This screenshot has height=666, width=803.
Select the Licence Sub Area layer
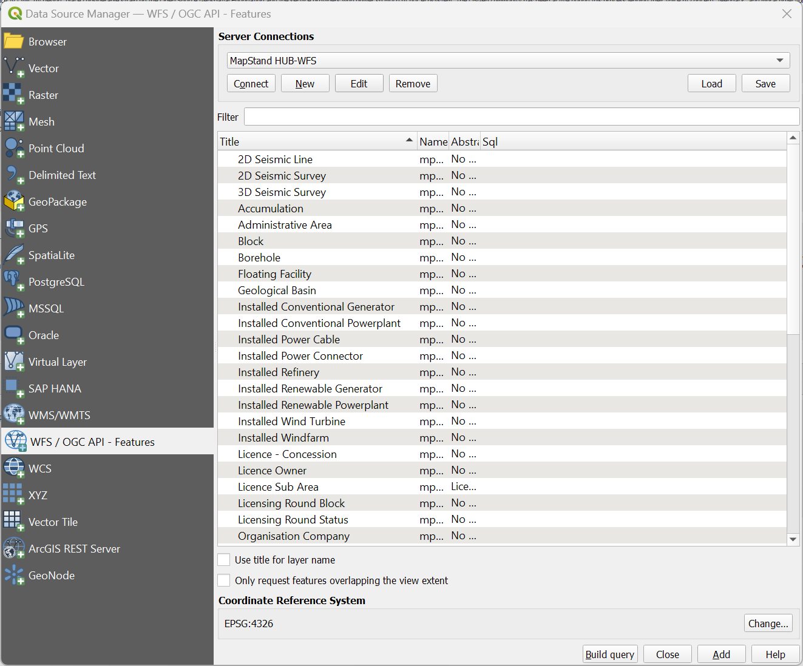(502, 486)
